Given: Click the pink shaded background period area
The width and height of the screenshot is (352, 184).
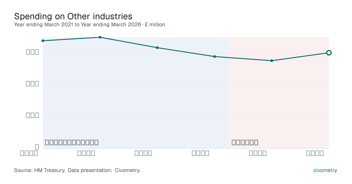Looking at the screenshot, I should [279, 93].
